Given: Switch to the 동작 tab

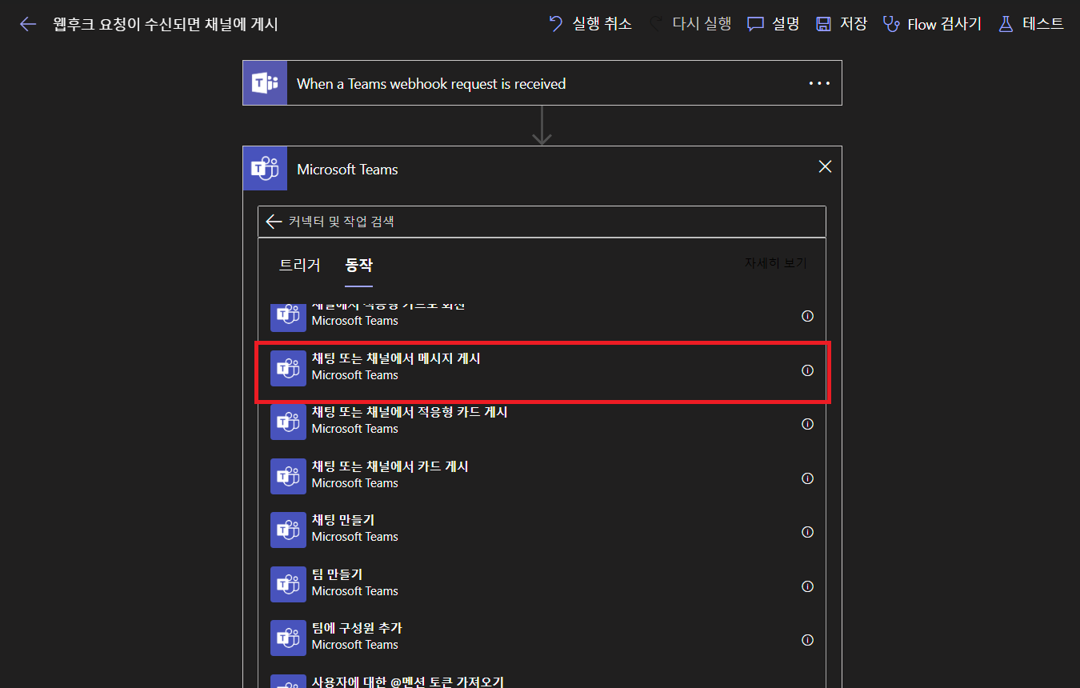Looking at the screenshot, I should (x=358, y=265).
